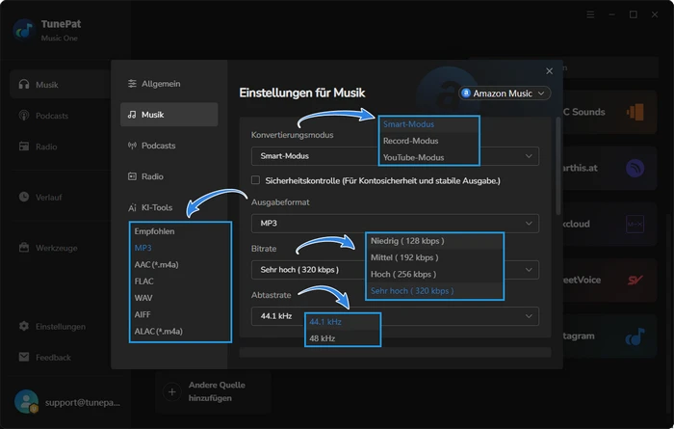
Task: Click the support@tunepa... account label
Action: coord(83,403)
